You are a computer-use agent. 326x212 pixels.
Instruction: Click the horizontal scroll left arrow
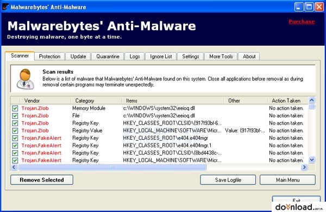pyautogui.click(x=14, y=167)
